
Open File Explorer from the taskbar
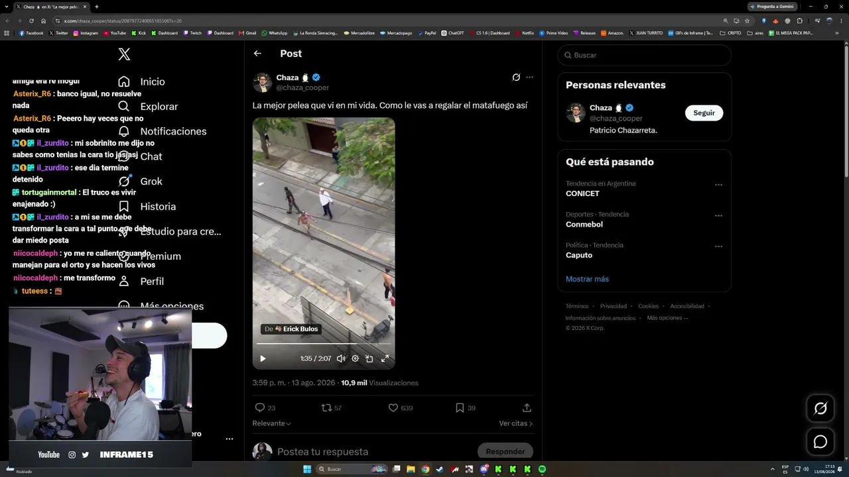coord(411,469)
